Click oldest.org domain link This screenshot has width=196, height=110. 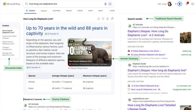point(187,51)
